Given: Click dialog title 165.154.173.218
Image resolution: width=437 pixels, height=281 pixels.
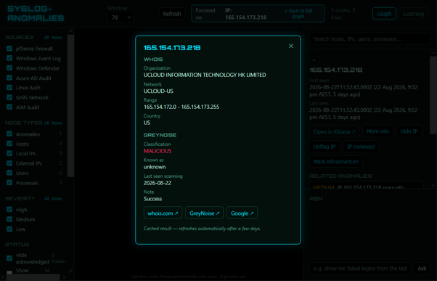Looking at the screenshot, I should pyautogui.click(x=172, y=48).
